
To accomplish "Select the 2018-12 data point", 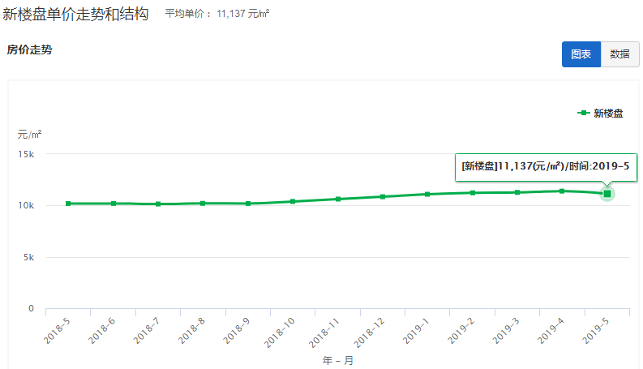I will coord(383,196).
